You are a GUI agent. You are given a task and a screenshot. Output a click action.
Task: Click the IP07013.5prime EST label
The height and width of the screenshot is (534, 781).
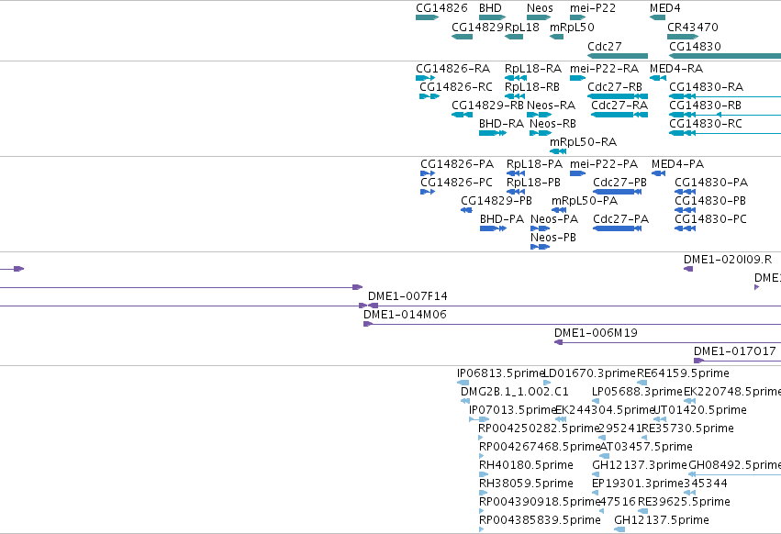click(x=512, y=410)
